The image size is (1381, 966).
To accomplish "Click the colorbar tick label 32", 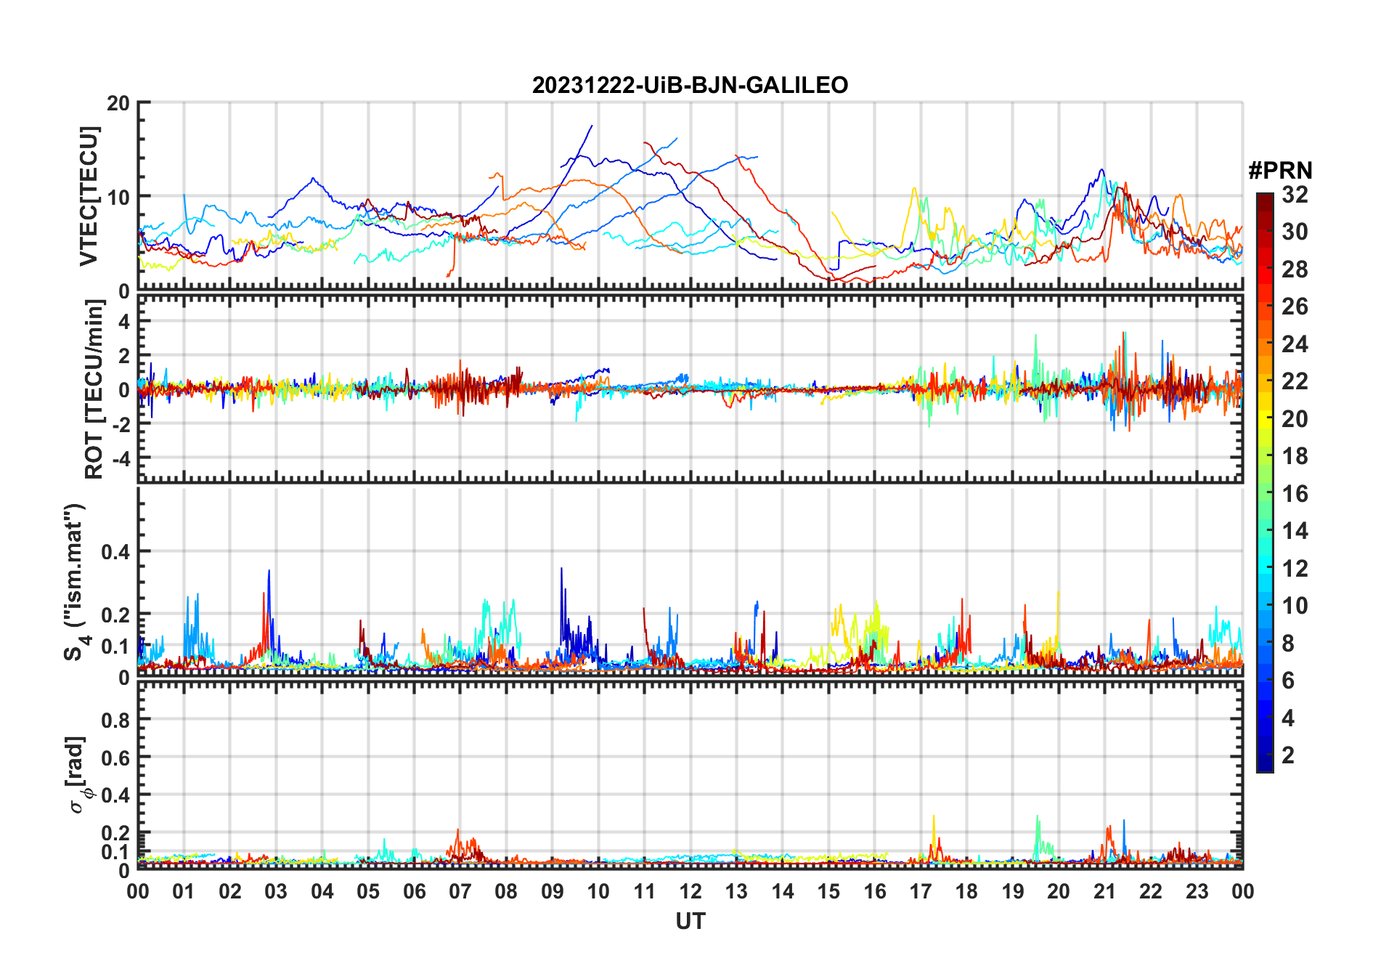I will 1295,195.
